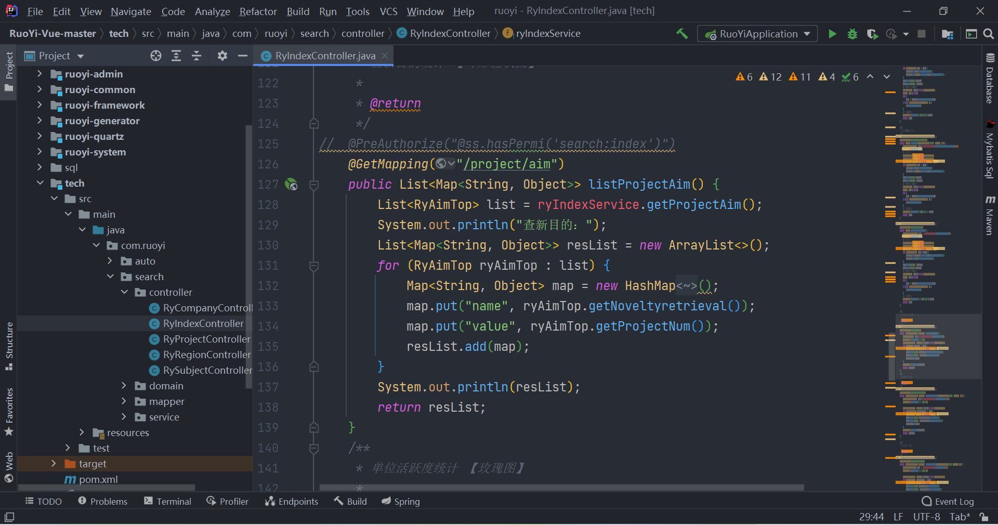Image resolution: width=998 pixels, height=525 pixels.
Task: Collapse the tech module
Action: coord(40,183)
